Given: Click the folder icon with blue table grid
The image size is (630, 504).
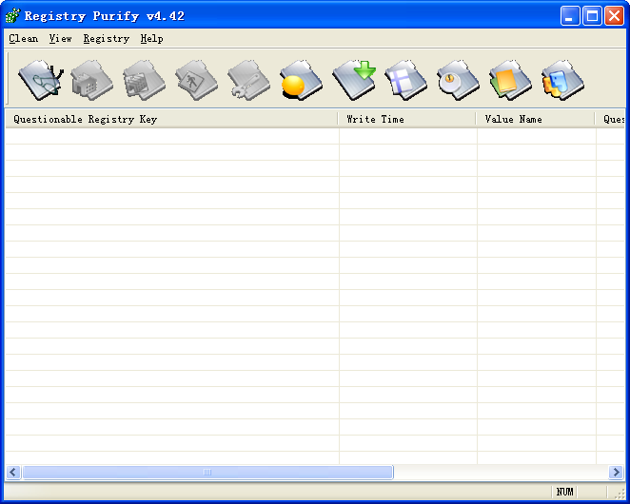Looking at the screenshot, I should point(405,79).
